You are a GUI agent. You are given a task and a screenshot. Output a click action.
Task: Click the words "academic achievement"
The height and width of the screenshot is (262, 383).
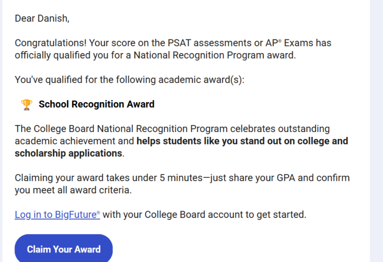pyautogui.click(x=74, y=141)
